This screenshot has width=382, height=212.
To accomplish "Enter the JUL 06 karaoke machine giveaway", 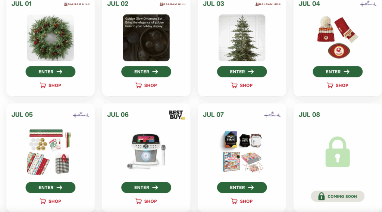I will tap(146, 187).
